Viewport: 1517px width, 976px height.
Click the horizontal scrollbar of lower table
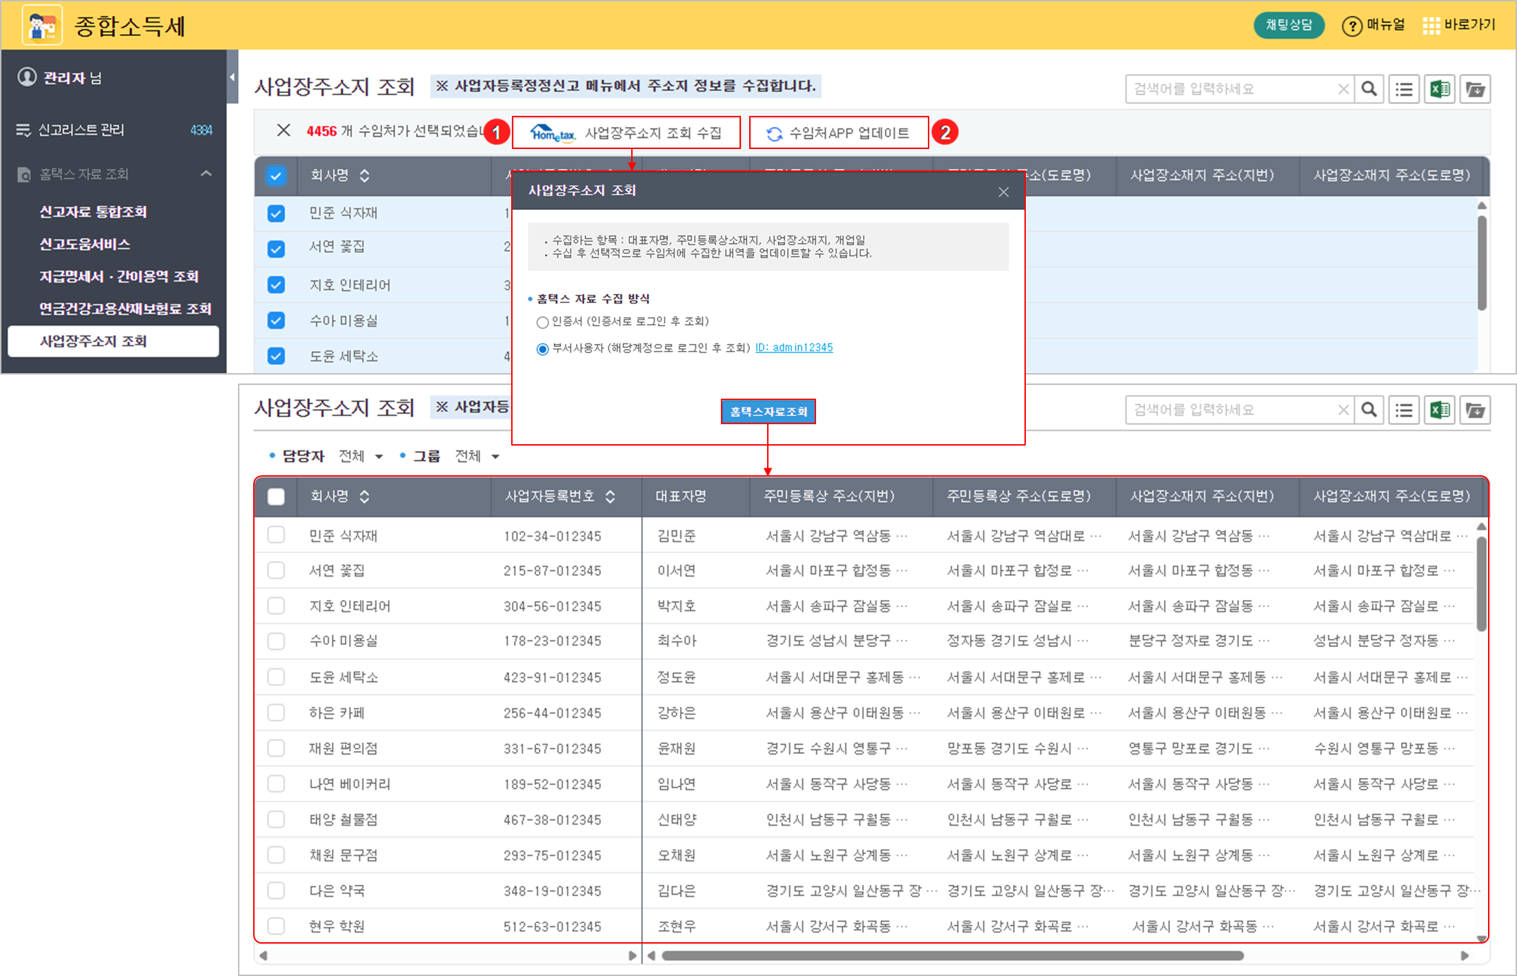(952, 956)
